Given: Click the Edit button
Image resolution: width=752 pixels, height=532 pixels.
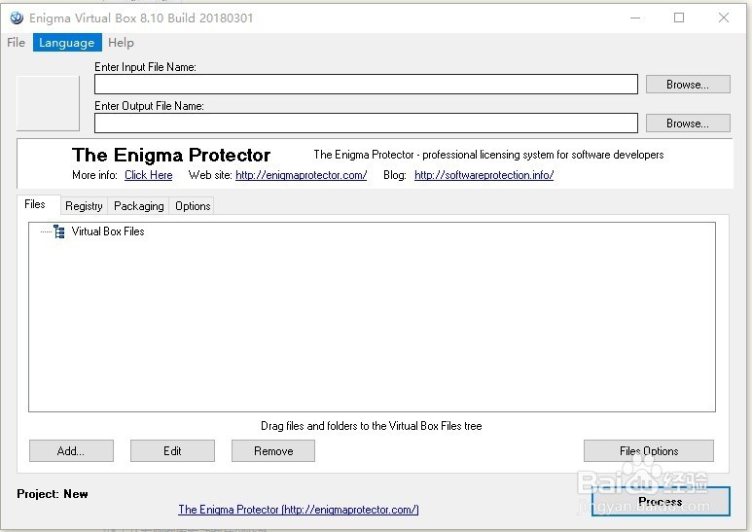Looking at the screenshot, I should click(172, 451).
